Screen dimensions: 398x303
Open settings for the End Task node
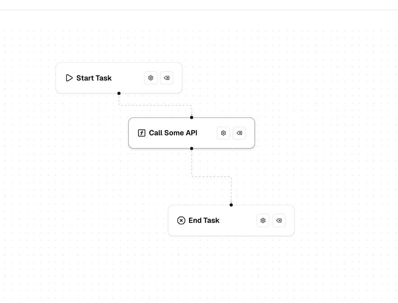pyautogui.click(x=263, y=220)
